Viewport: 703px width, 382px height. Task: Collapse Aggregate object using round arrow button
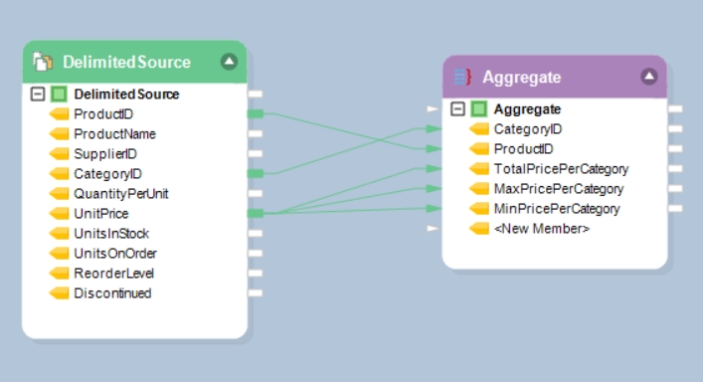[x=648, y=77]
